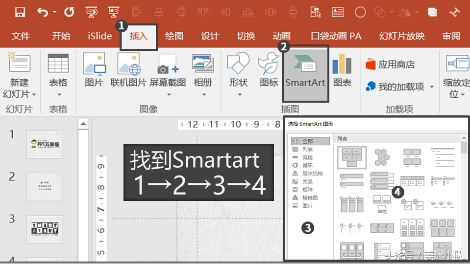Click the SmartArt button in ribbon

305,73
